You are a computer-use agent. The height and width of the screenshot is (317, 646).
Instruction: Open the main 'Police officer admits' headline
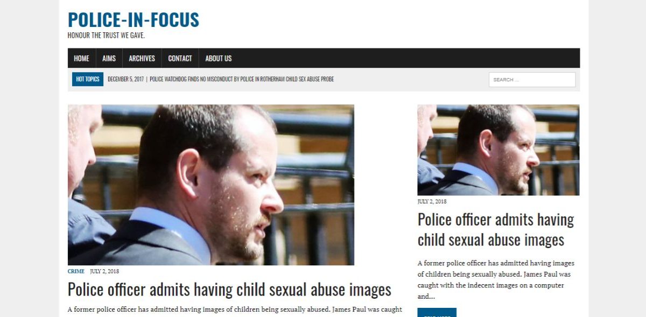click(x=229, y=290)
